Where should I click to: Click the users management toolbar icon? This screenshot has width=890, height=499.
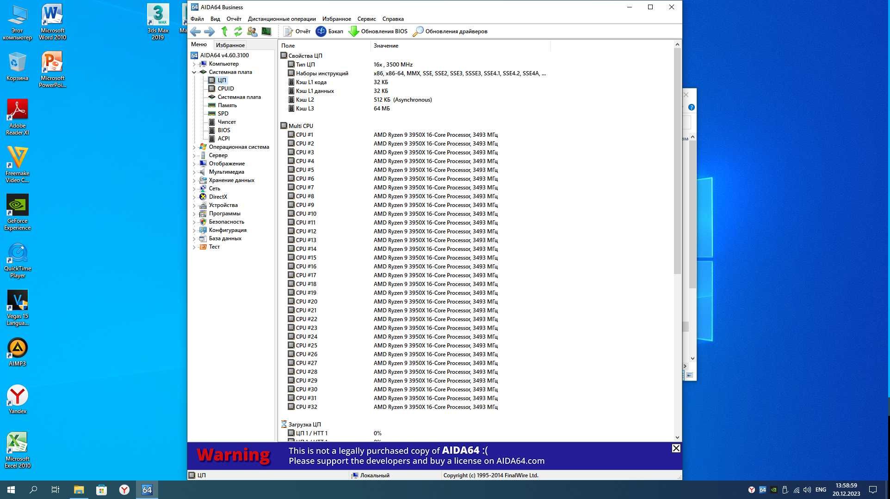252,31
